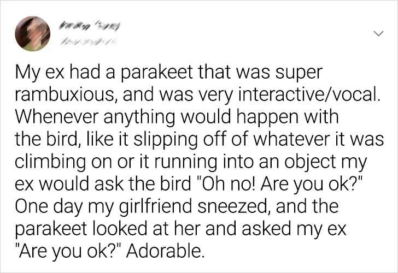398x273 pixels.
Task: Open the post options chevron menu
Action: 376,34
